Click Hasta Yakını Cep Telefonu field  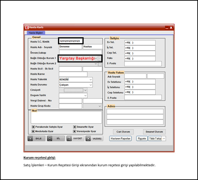tap(140, 92)
